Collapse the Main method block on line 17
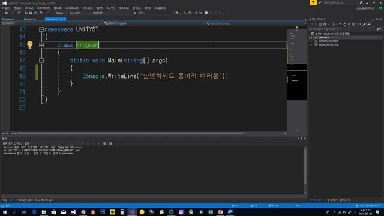384x216 pixels. tap(41, 61)
